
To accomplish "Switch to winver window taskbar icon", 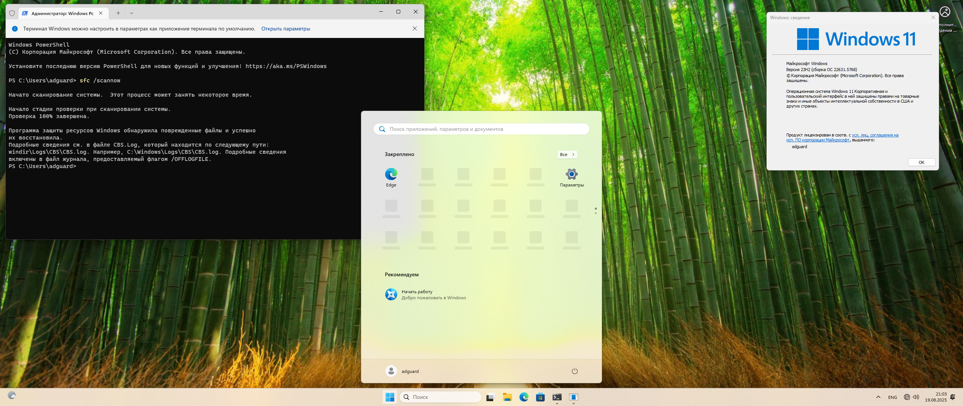I will coord(573,397).
